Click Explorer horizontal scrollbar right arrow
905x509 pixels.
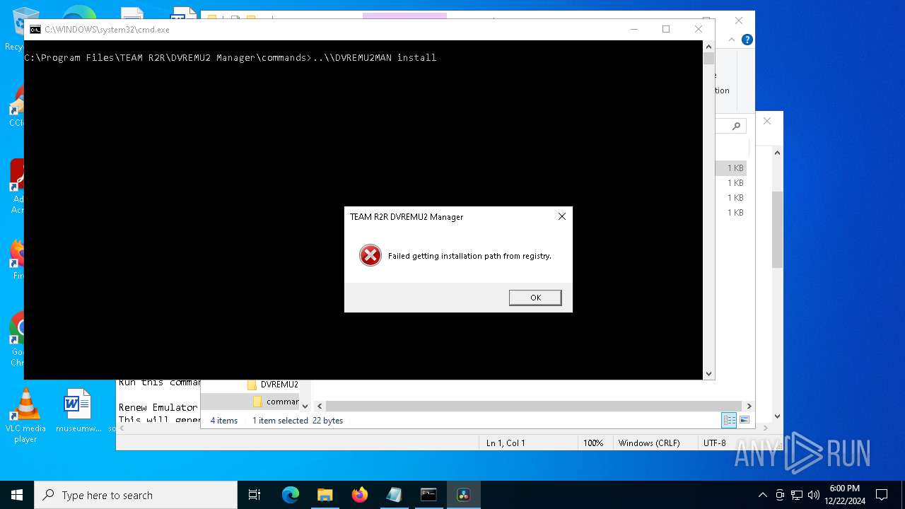[x=749, y=406]
